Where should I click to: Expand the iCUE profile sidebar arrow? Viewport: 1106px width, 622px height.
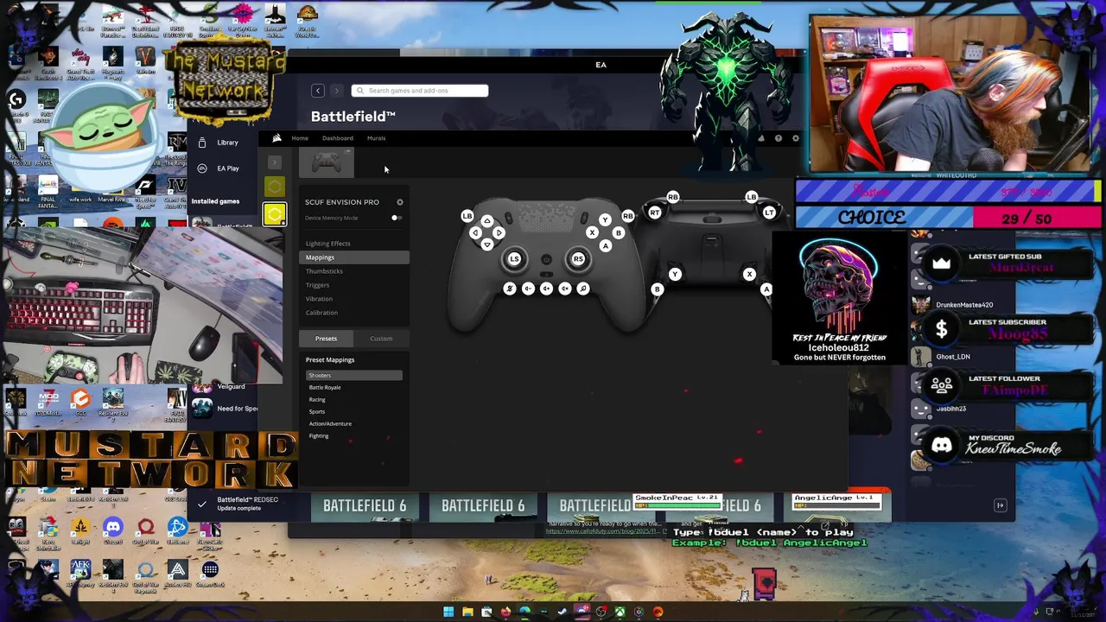tap(275, 162)
